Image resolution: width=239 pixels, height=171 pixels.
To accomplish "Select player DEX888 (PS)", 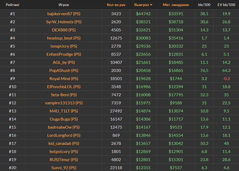I will [x=64, y=30].
